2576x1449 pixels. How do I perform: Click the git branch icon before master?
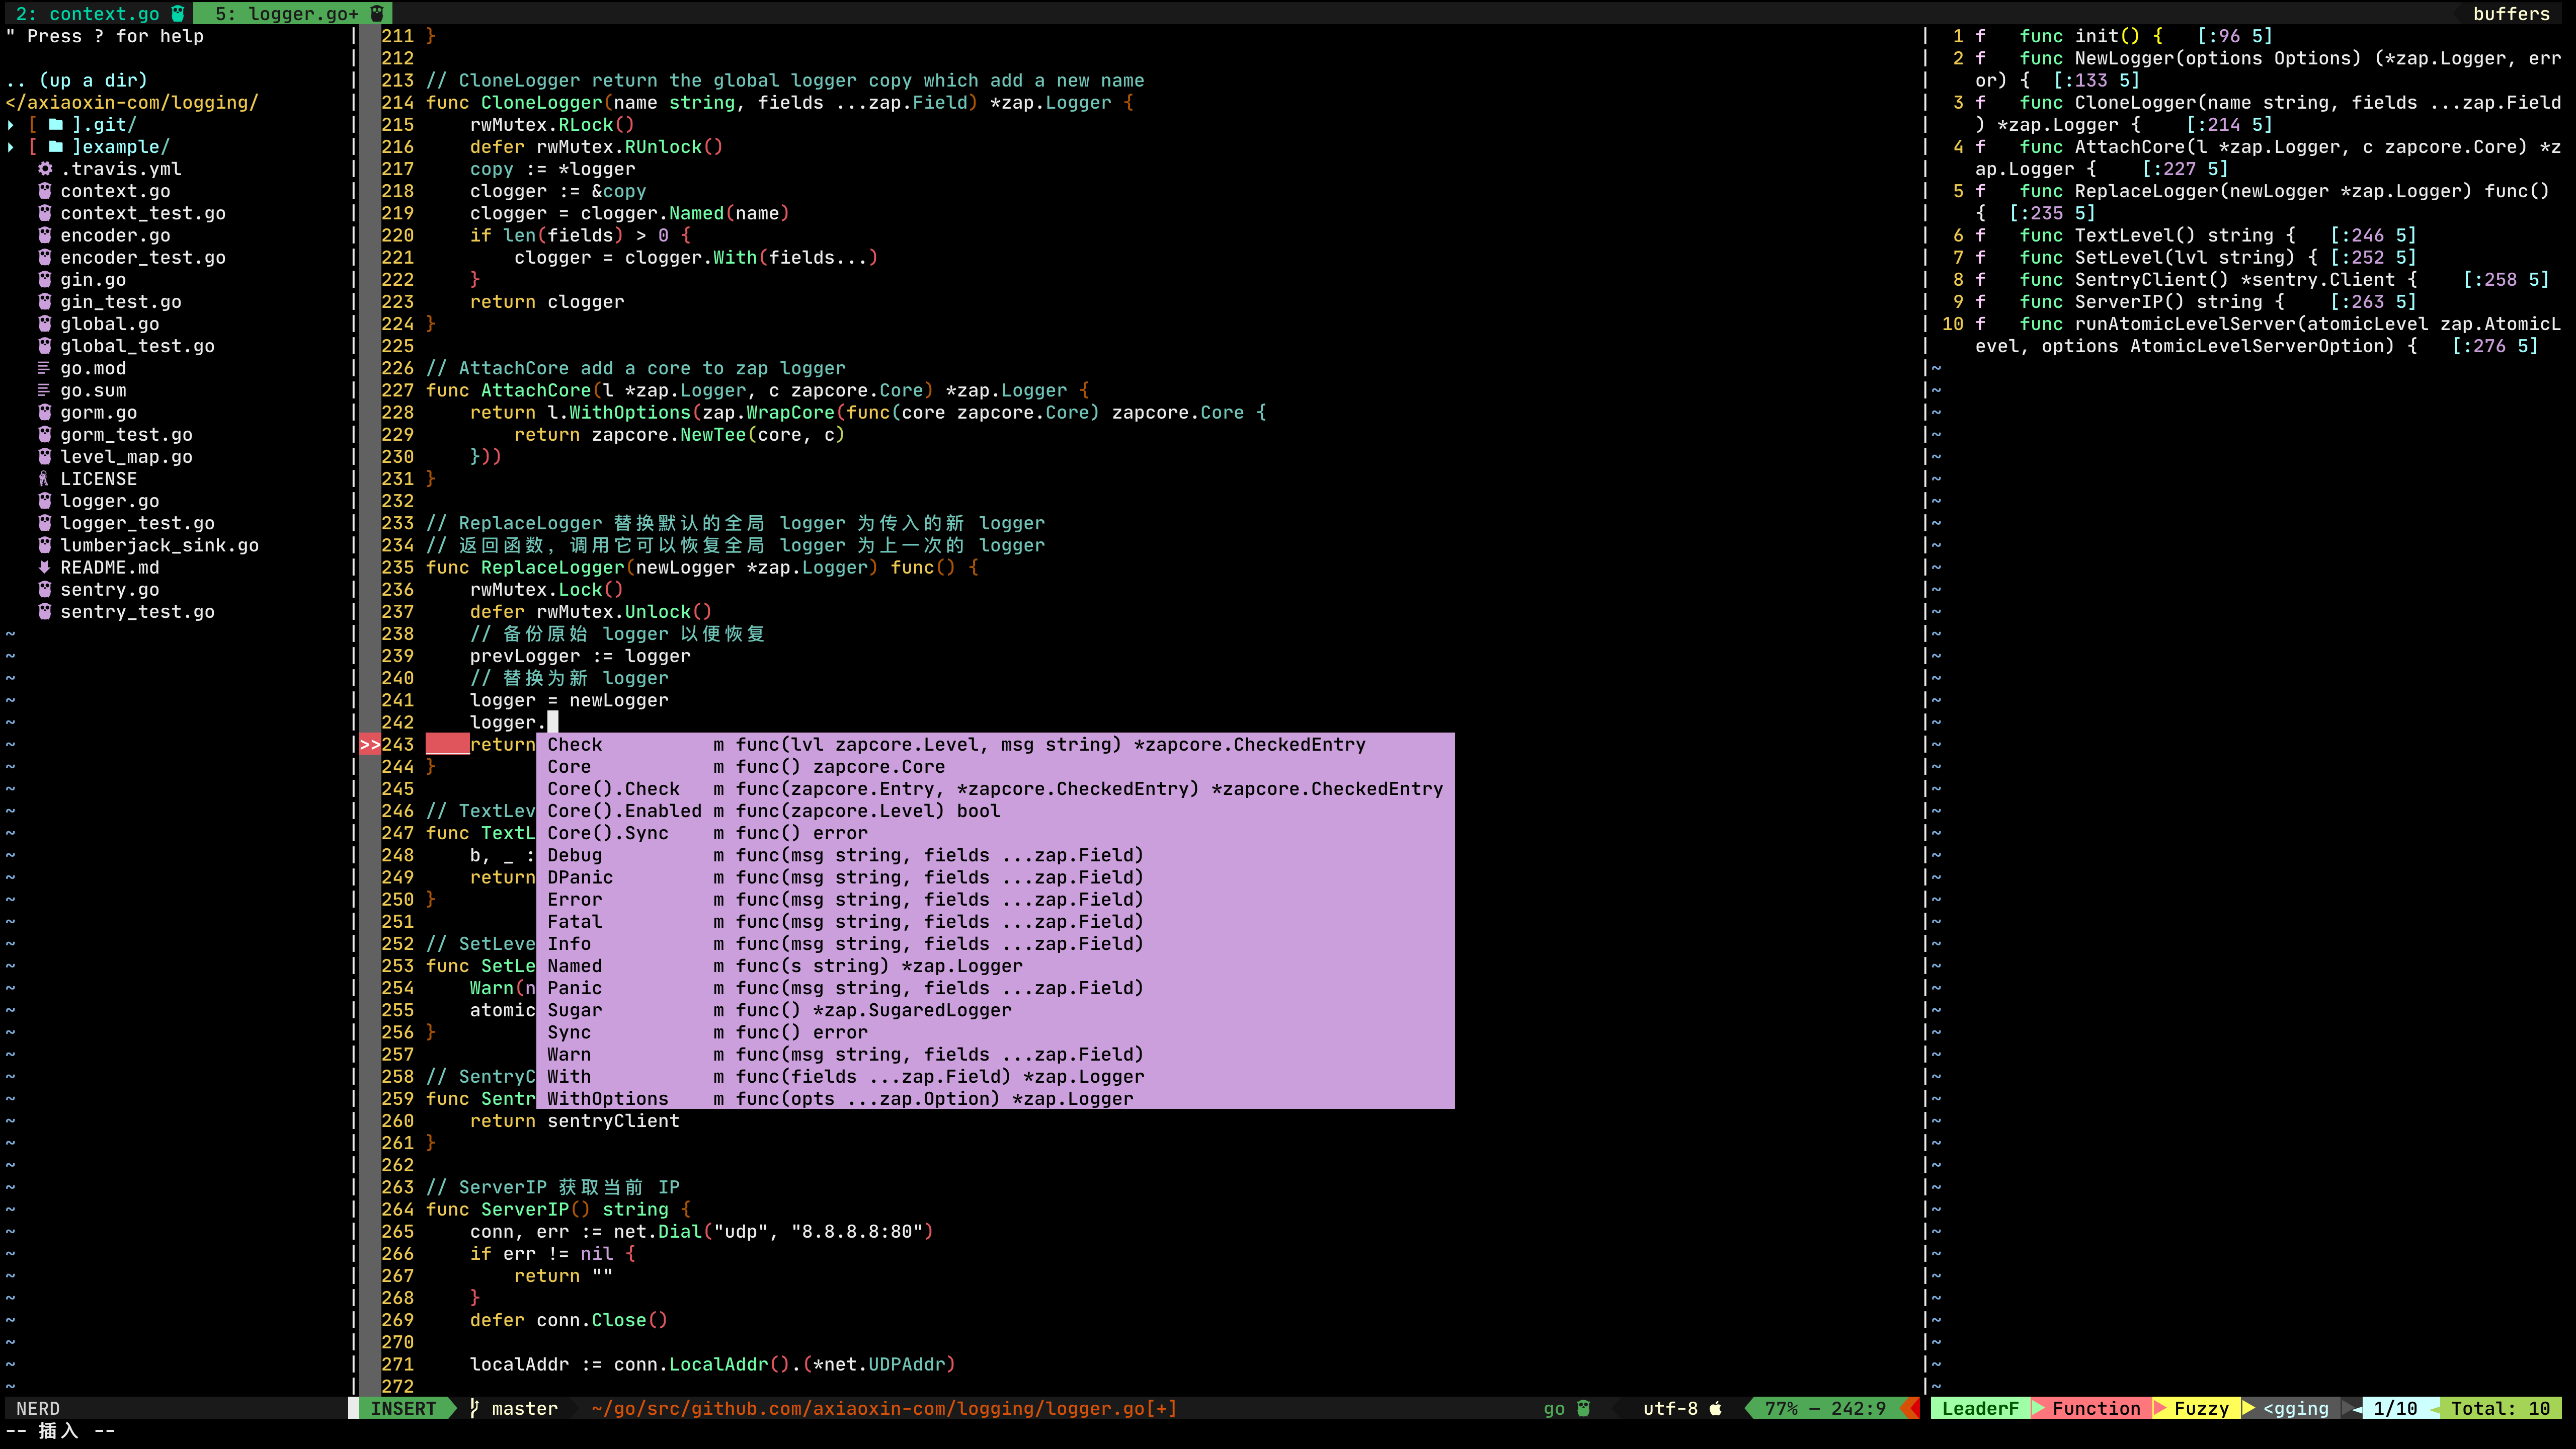pos(476,1408)
